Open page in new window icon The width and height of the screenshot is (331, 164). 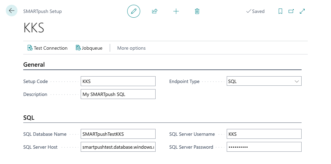(291, 11)
